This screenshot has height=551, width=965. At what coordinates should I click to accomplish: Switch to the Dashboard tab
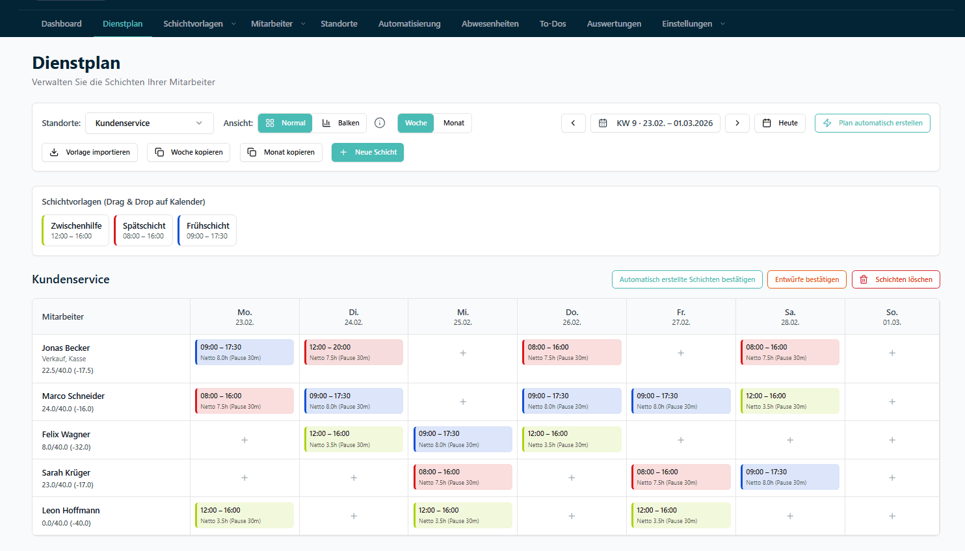coord(61,23)
